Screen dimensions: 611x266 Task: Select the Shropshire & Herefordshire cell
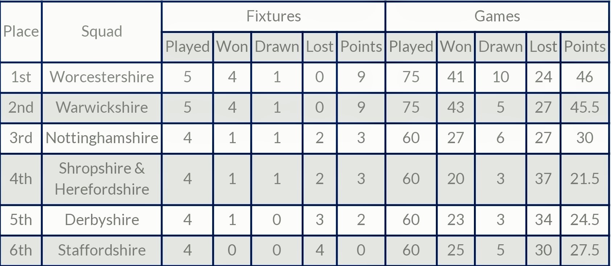pyautogui.click(x=102, y=179)
